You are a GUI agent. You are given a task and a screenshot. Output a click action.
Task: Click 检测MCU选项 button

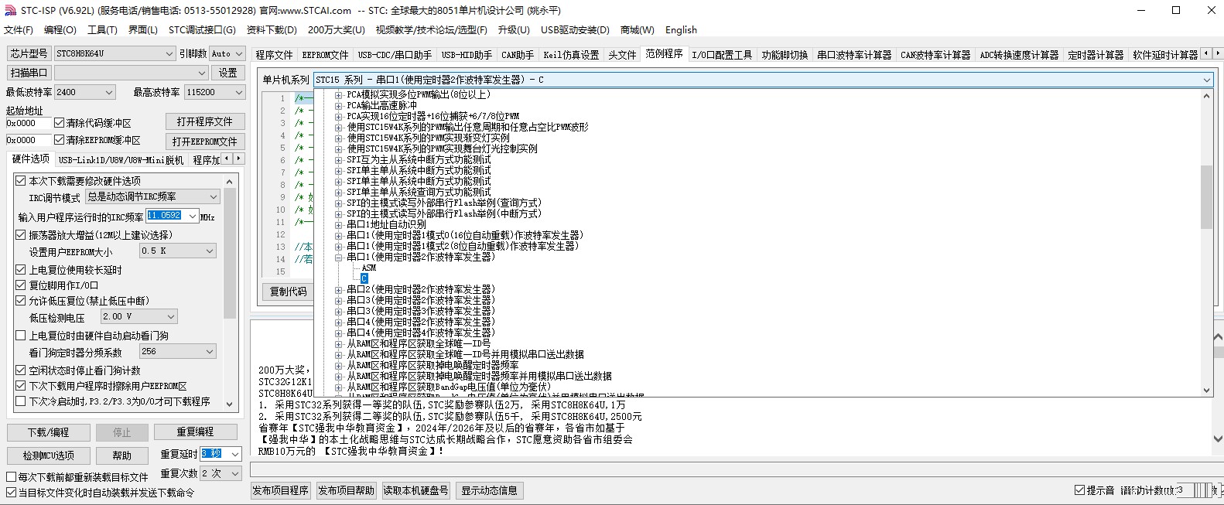(x=49, y=456)
